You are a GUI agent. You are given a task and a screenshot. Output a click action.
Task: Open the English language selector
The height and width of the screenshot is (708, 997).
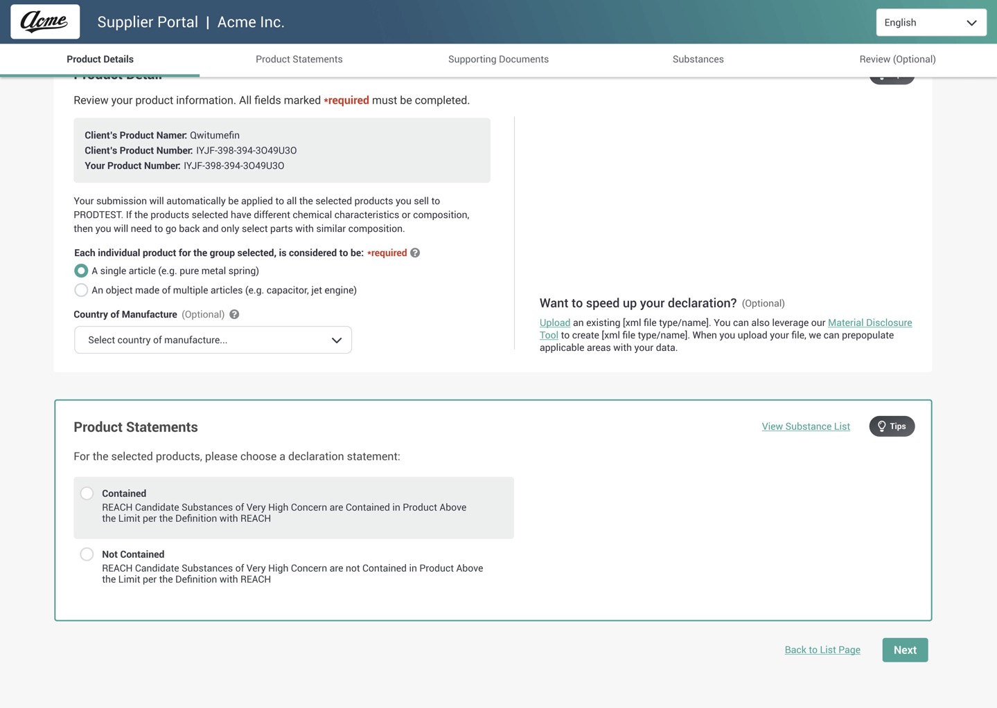coord(930,22)
